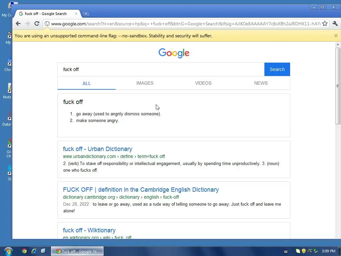Minimize the Chrome window

[x=314, y=7]
